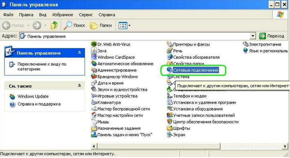290x158 pixels.
Task: Open the Java control panel icon
Action: pyautogui.click(x=94, y=51)
